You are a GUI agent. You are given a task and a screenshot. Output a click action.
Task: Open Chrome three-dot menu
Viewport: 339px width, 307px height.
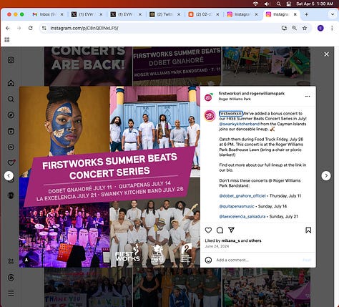point(332,28)
